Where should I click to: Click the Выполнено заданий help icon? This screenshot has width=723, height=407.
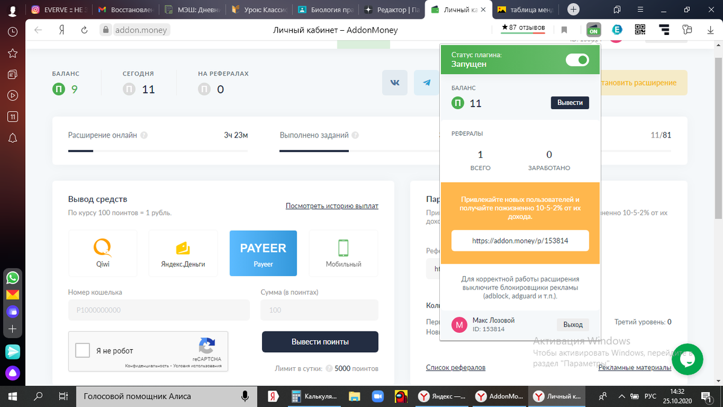point(355,135)
